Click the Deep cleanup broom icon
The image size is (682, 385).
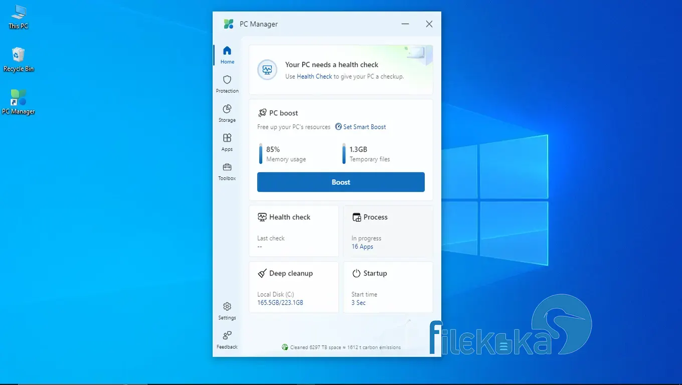[x=262, y=273]
